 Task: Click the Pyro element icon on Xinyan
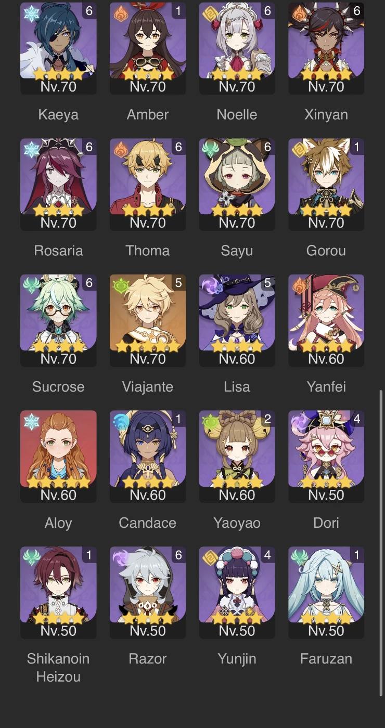point(299,14)
